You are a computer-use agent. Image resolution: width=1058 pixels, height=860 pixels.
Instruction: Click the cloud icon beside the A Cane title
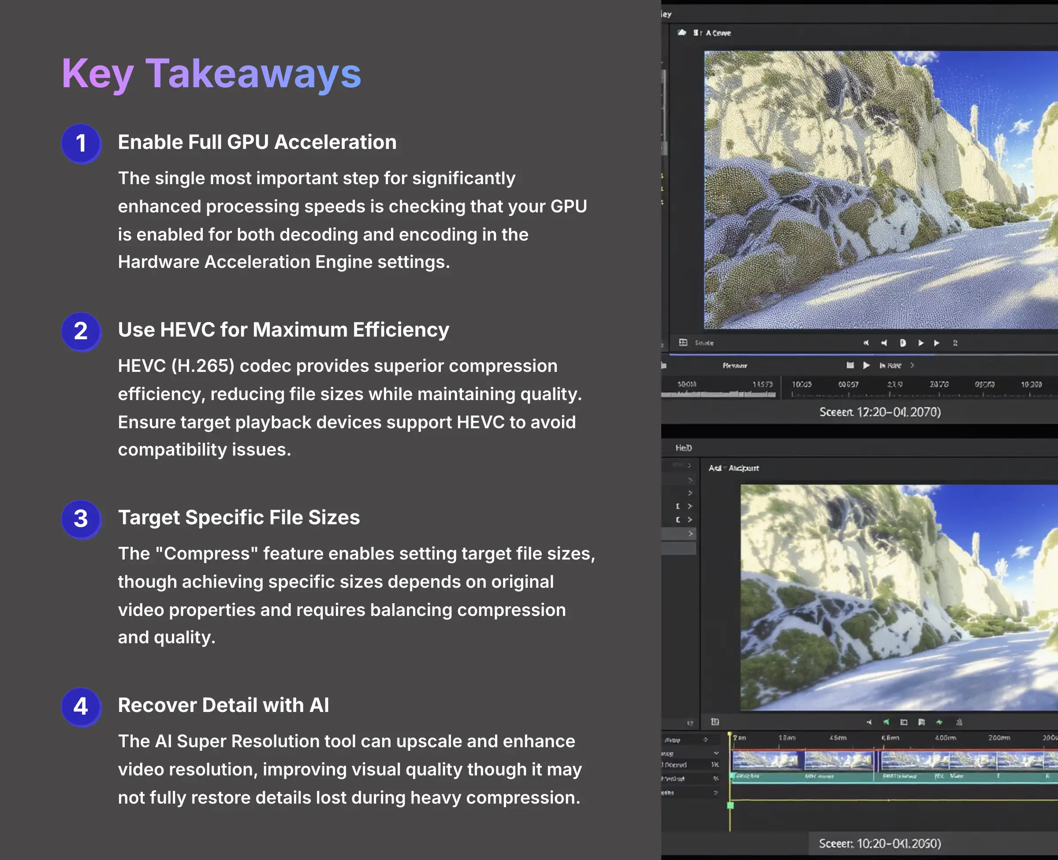(682, 32)
